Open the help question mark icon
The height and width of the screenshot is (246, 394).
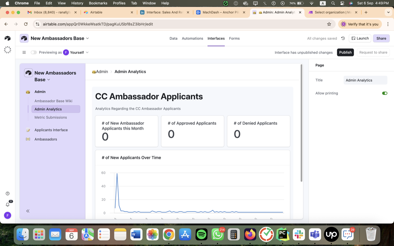click(8, 193)
